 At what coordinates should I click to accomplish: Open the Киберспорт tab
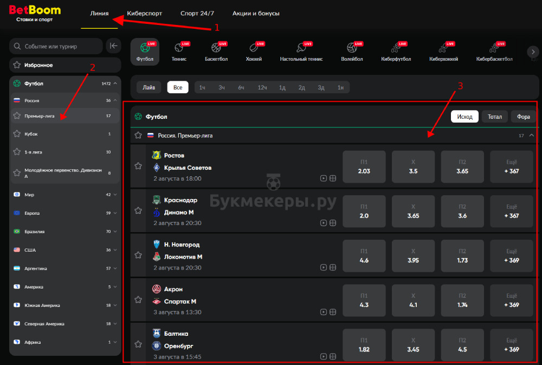click(145, 13)
